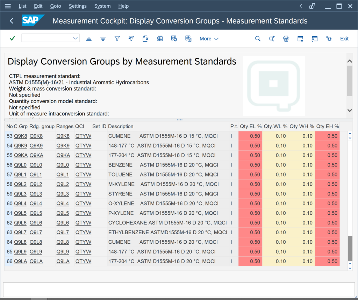Open the System menu

(x=102, y=6)
